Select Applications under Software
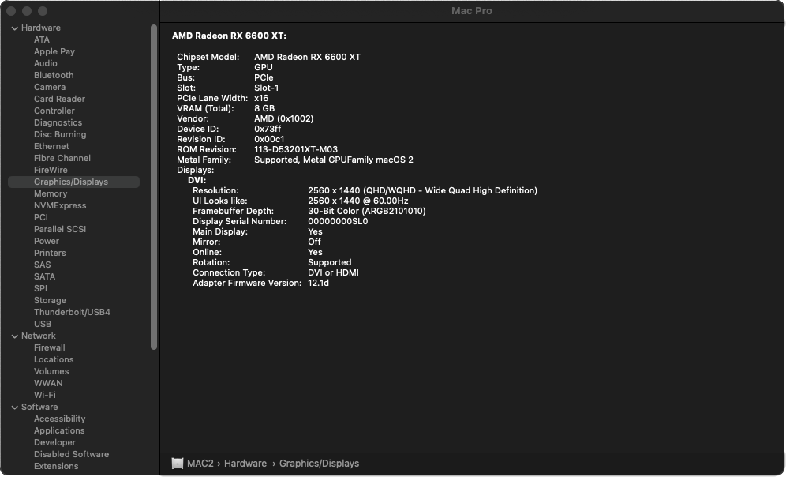The height and width of the screenshot is (477, 786). pos(59,431)
